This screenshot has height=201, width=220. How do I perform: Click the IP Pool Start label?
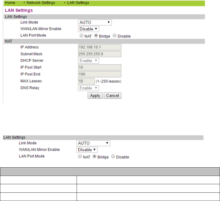pyautogui.click(x=31, y=67)
